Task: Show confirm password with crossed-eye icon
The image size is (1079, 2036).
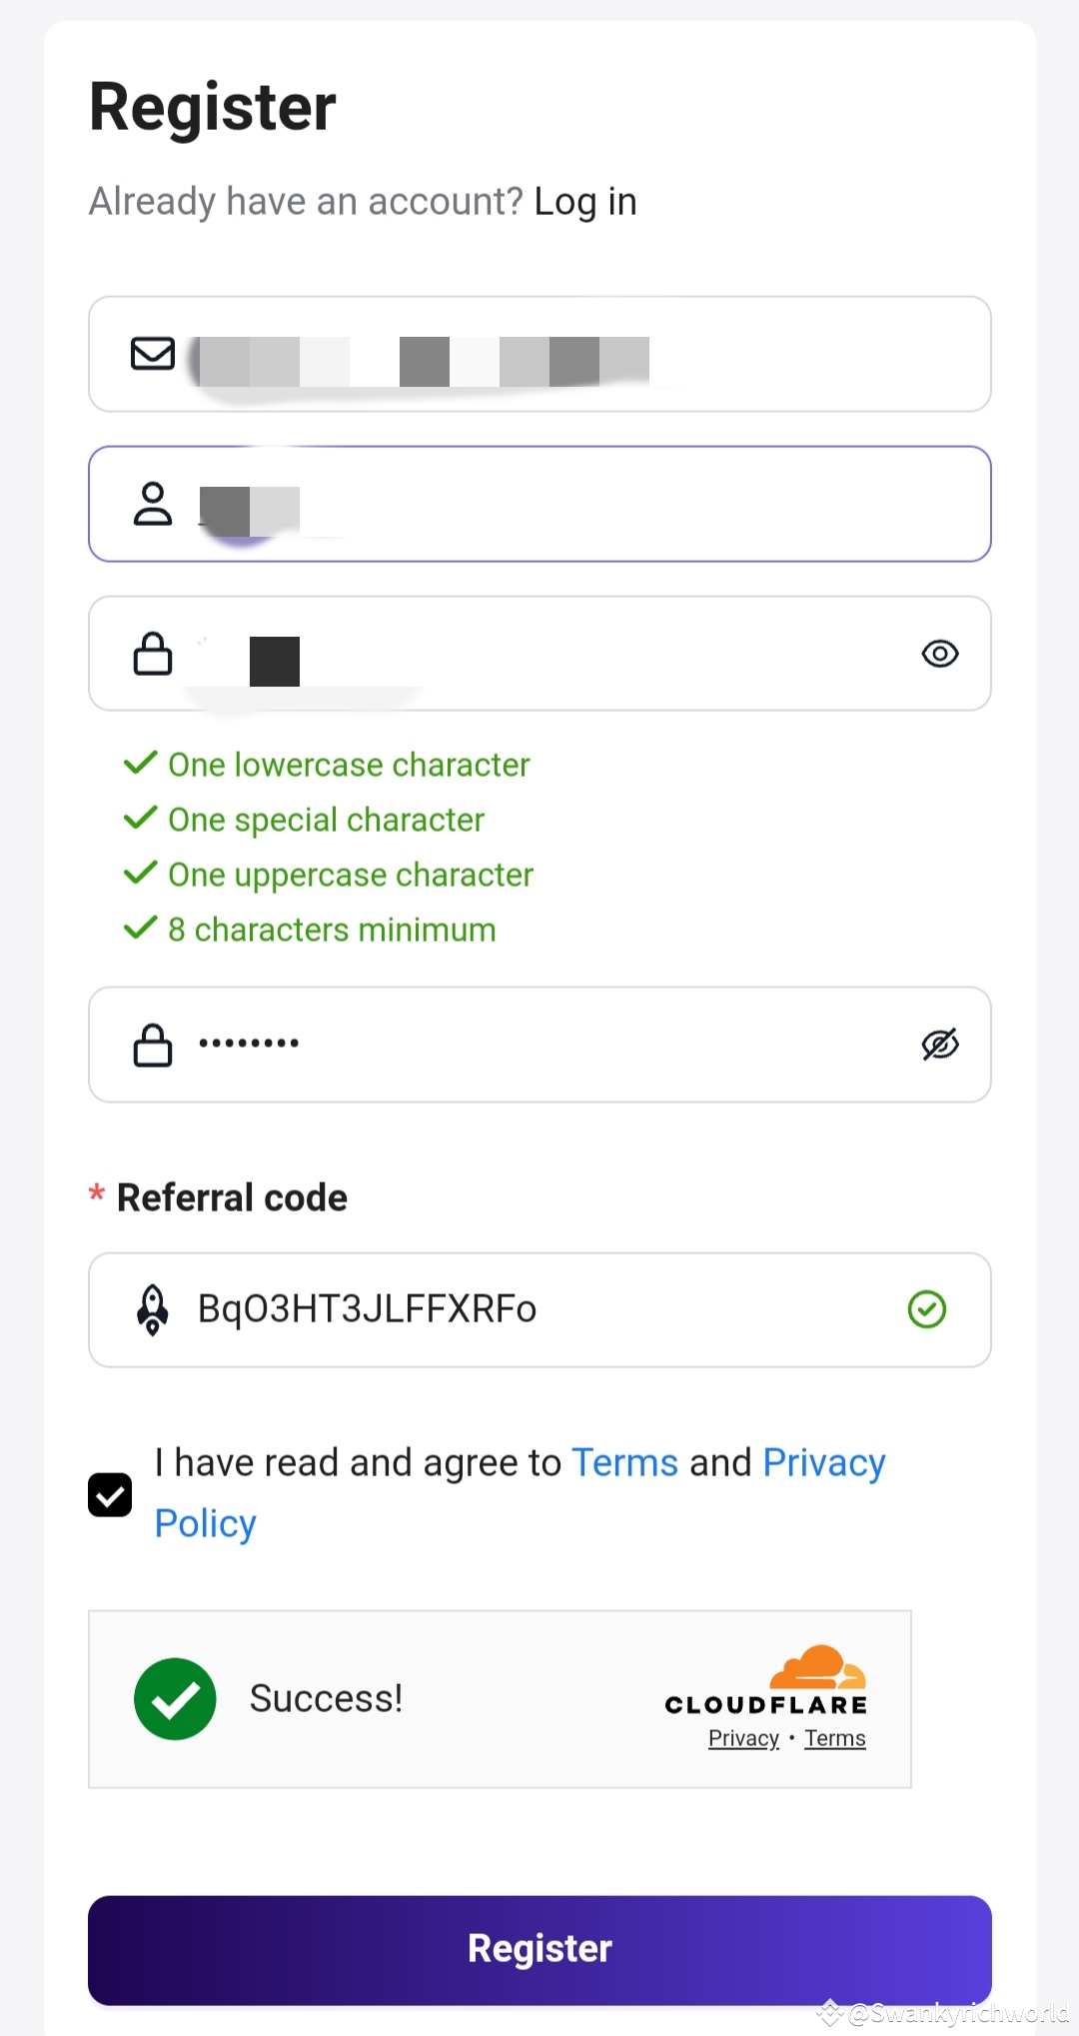Action: (939, 1044)
